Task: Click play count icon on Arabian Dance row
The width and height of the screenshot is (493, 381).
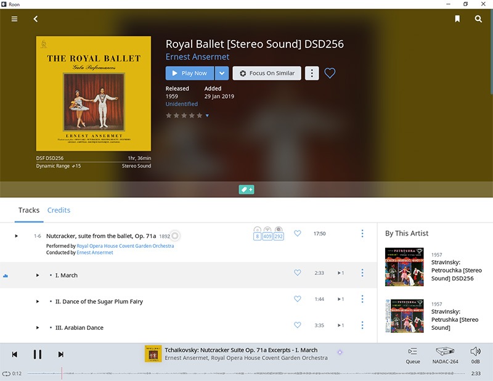Action: [341, 326]
